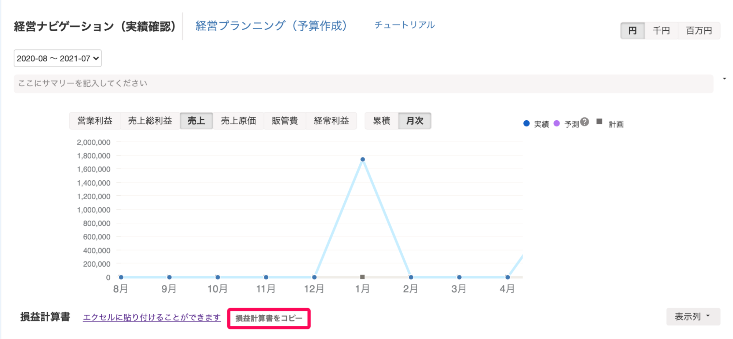Click the January plan square marker
Image resolution: width=733 pixels, height=339 pixels.
362,277
